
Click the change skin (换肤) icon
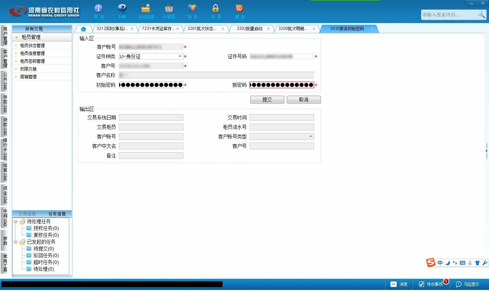click(x=192, y=8)
